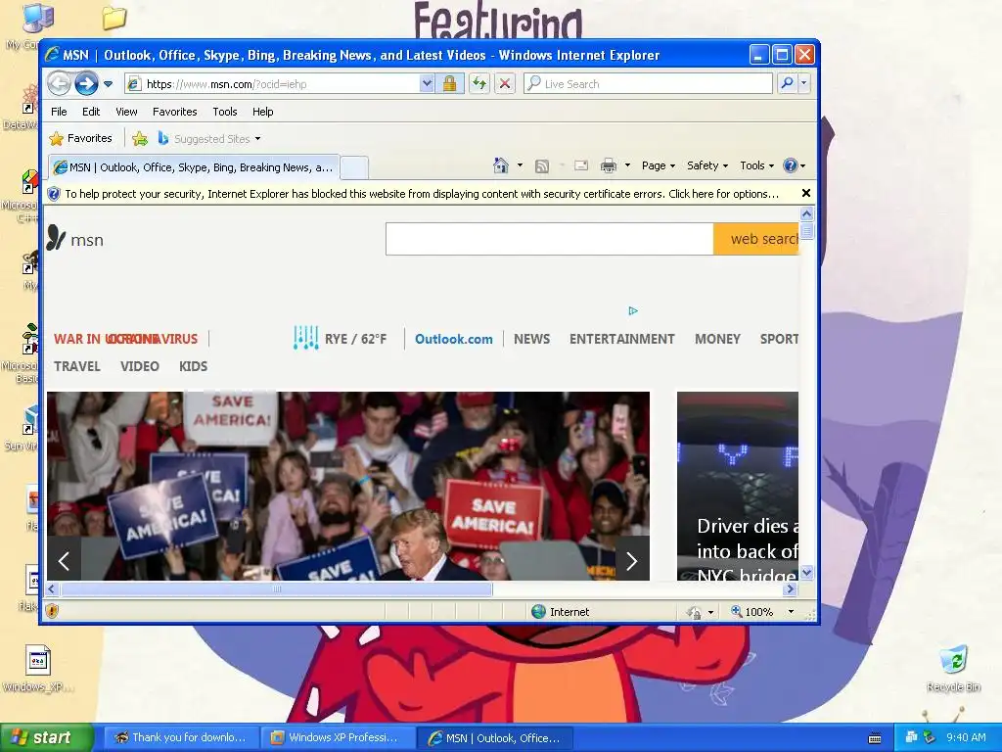Screen dimensions: 1002x752
Task: Open the Page command bar menu
Action: click(x=659, y=165)
